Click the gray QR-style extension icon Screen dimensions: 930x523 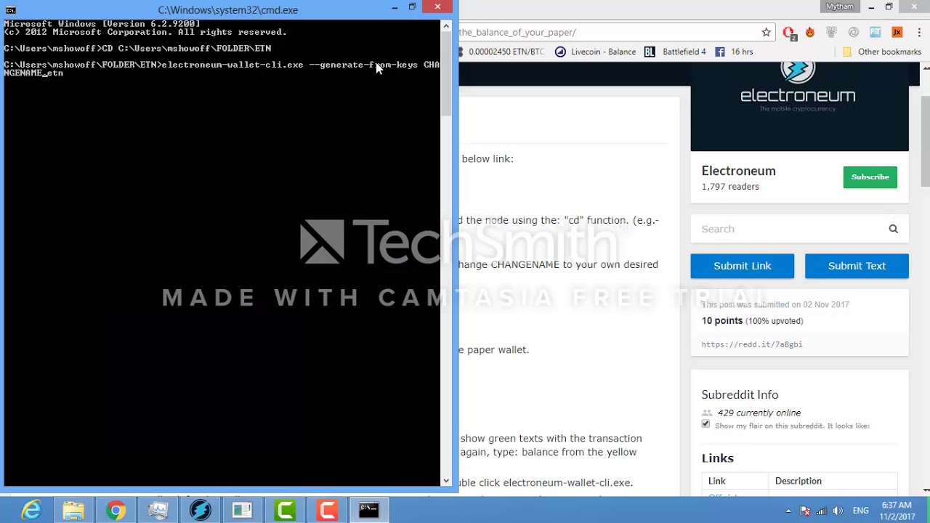832,32
